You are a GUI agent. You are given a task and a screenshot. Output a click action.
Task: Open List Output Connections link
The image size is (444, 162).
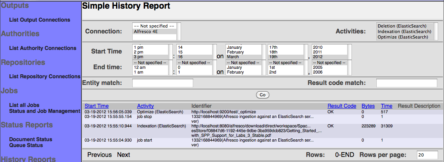tap(39, 20)
